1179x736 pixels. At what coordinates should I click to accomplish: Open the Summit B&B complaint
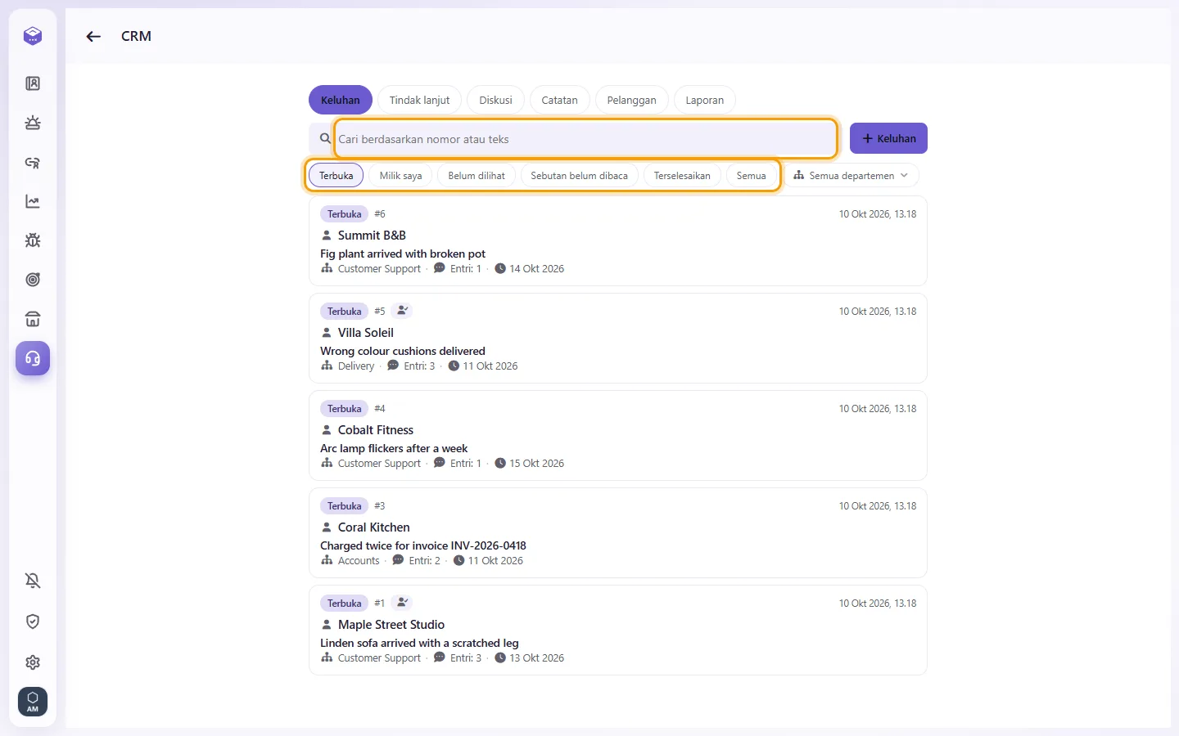pos(618,240)
